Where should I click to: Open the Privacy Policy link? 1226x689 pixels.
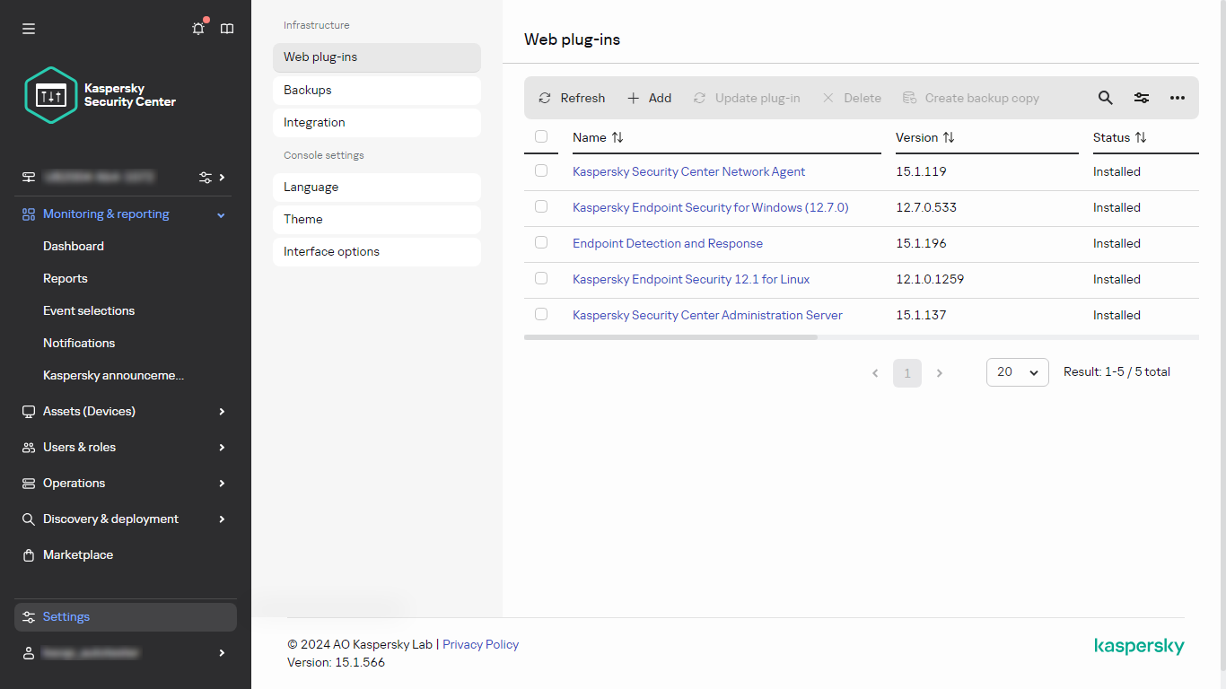click(x=480, y=644)
